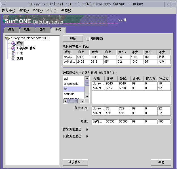Enable the 连续刷新 checkbox
This screenshot has width=177, height=169.
coord(88,39)
